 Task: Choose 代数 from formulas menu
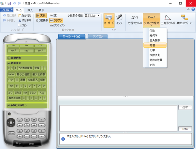point(155,31)
